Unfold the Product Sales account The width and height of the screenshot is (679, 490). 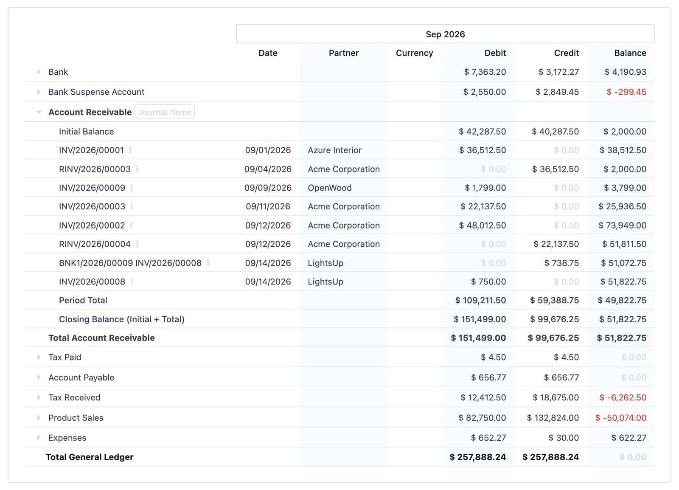click(39, 418)
